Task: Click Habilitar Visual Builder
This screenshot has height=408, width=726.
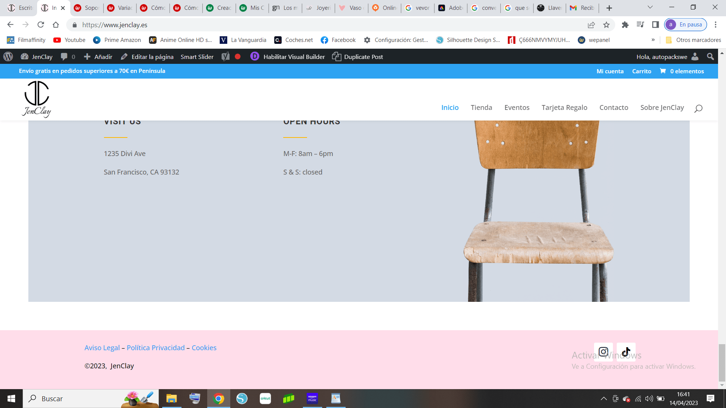Action: pyautogui.click(x=288, y=57)
